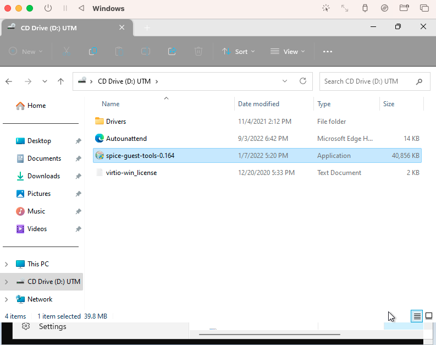436x345 pixels.
Task: Click the horizontal scrollbar in background window
Action: (269, 335)
